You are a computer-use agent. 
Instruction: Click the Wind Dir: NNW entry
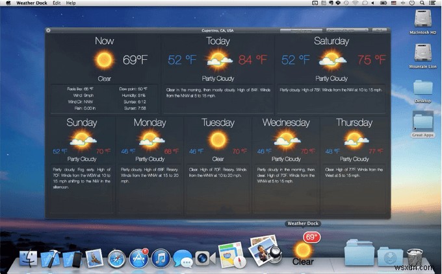click(81, 102)
